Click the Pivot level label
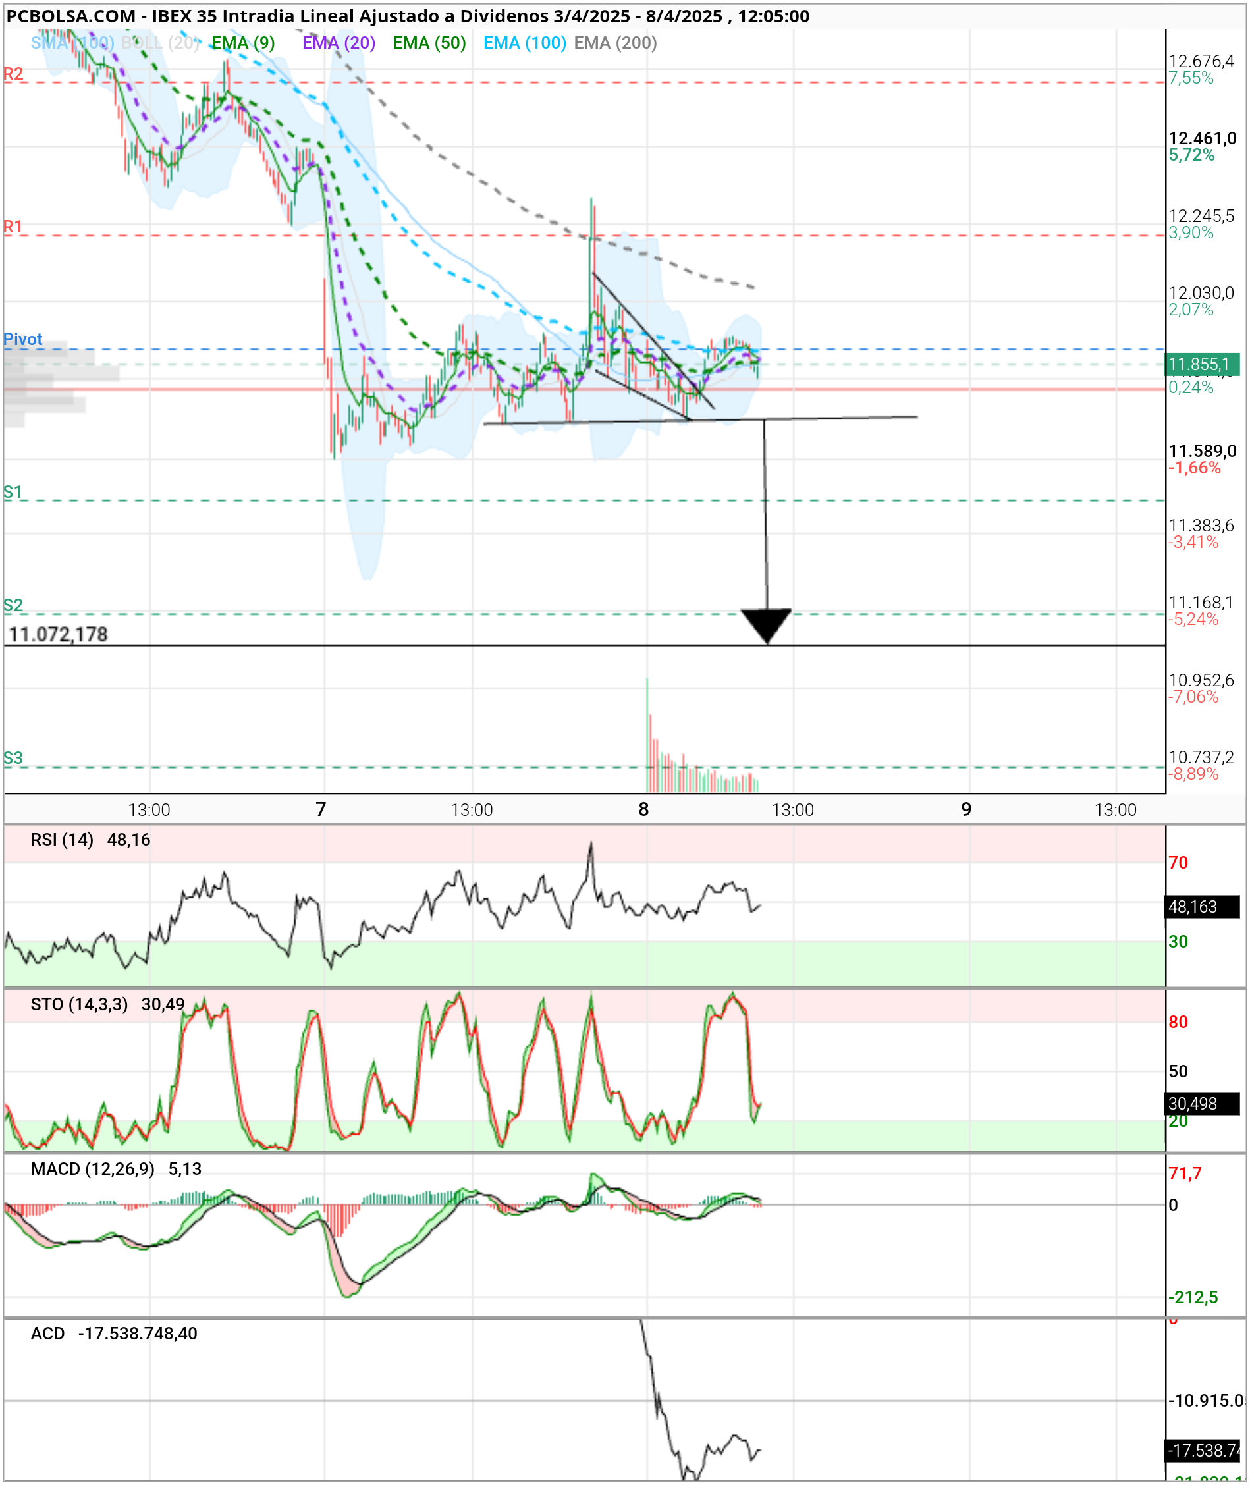 (22, 338)
